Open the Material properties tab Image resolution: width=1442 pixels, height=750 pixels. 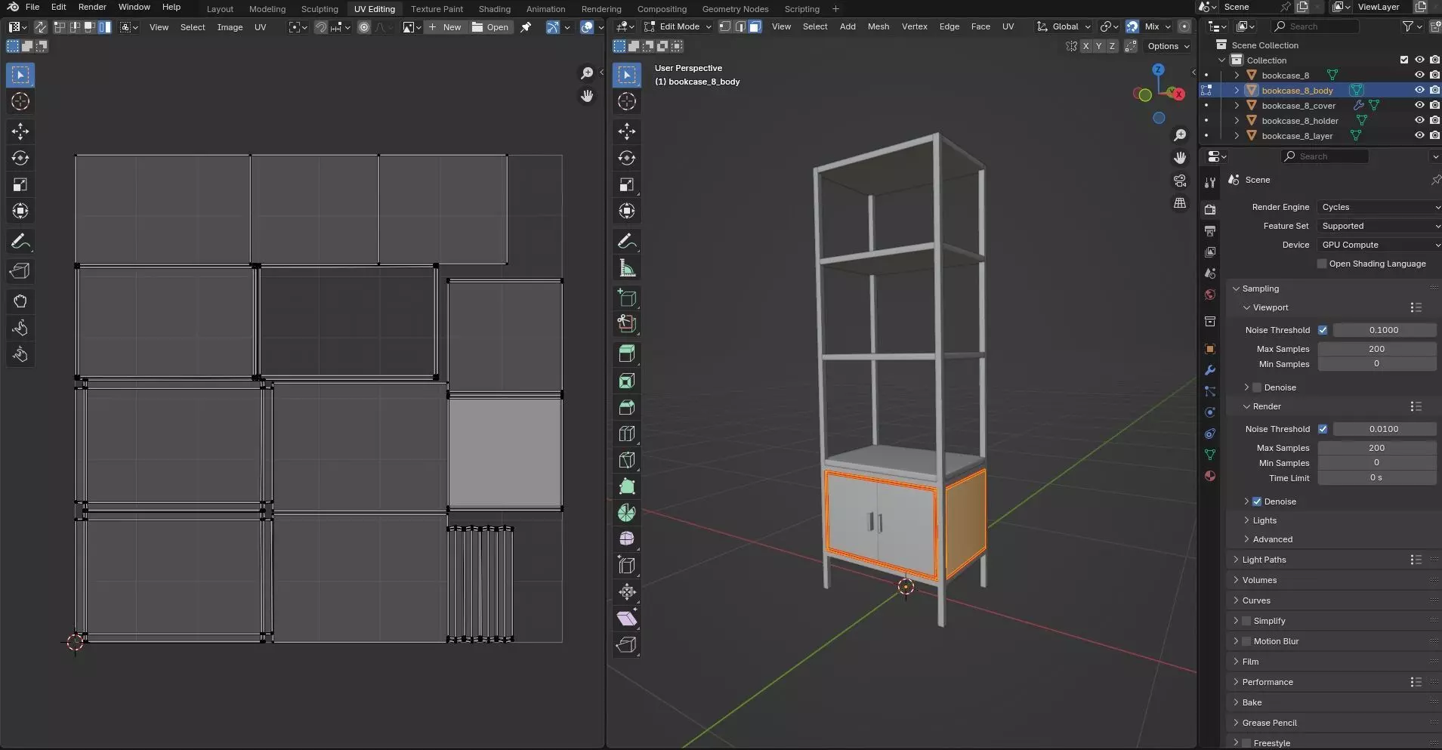click(1210, 476)
